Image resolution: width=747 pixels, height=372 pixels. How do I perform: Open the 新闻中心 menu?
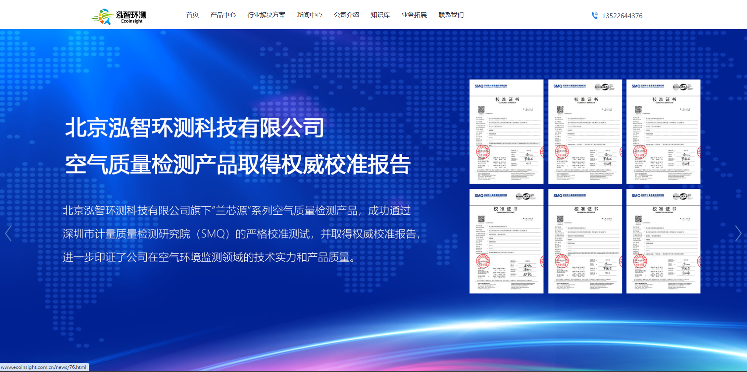tap(309, 15)
